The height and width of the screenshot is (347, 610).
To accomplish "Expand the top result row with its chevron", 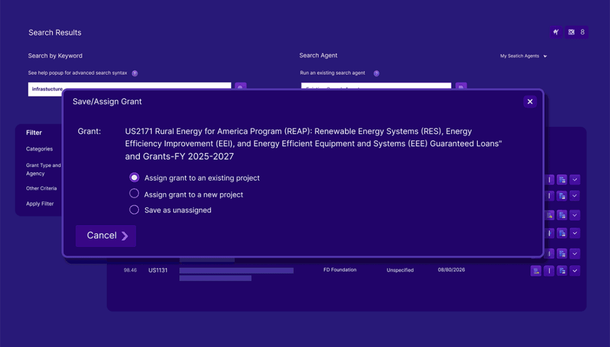I will coord(574,179).
